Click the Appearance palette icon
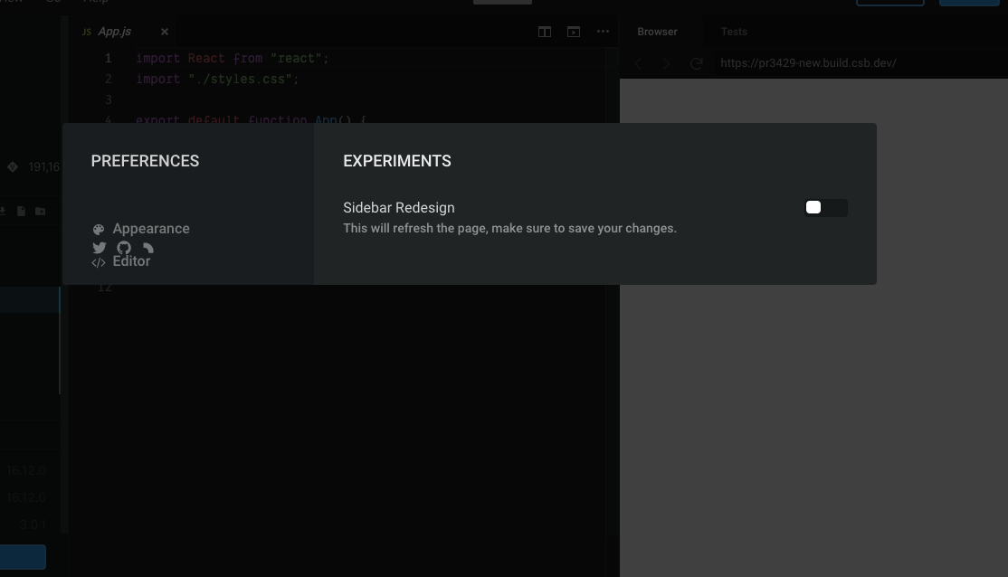Screen dimensions: 1008x577 click(99, 230)
